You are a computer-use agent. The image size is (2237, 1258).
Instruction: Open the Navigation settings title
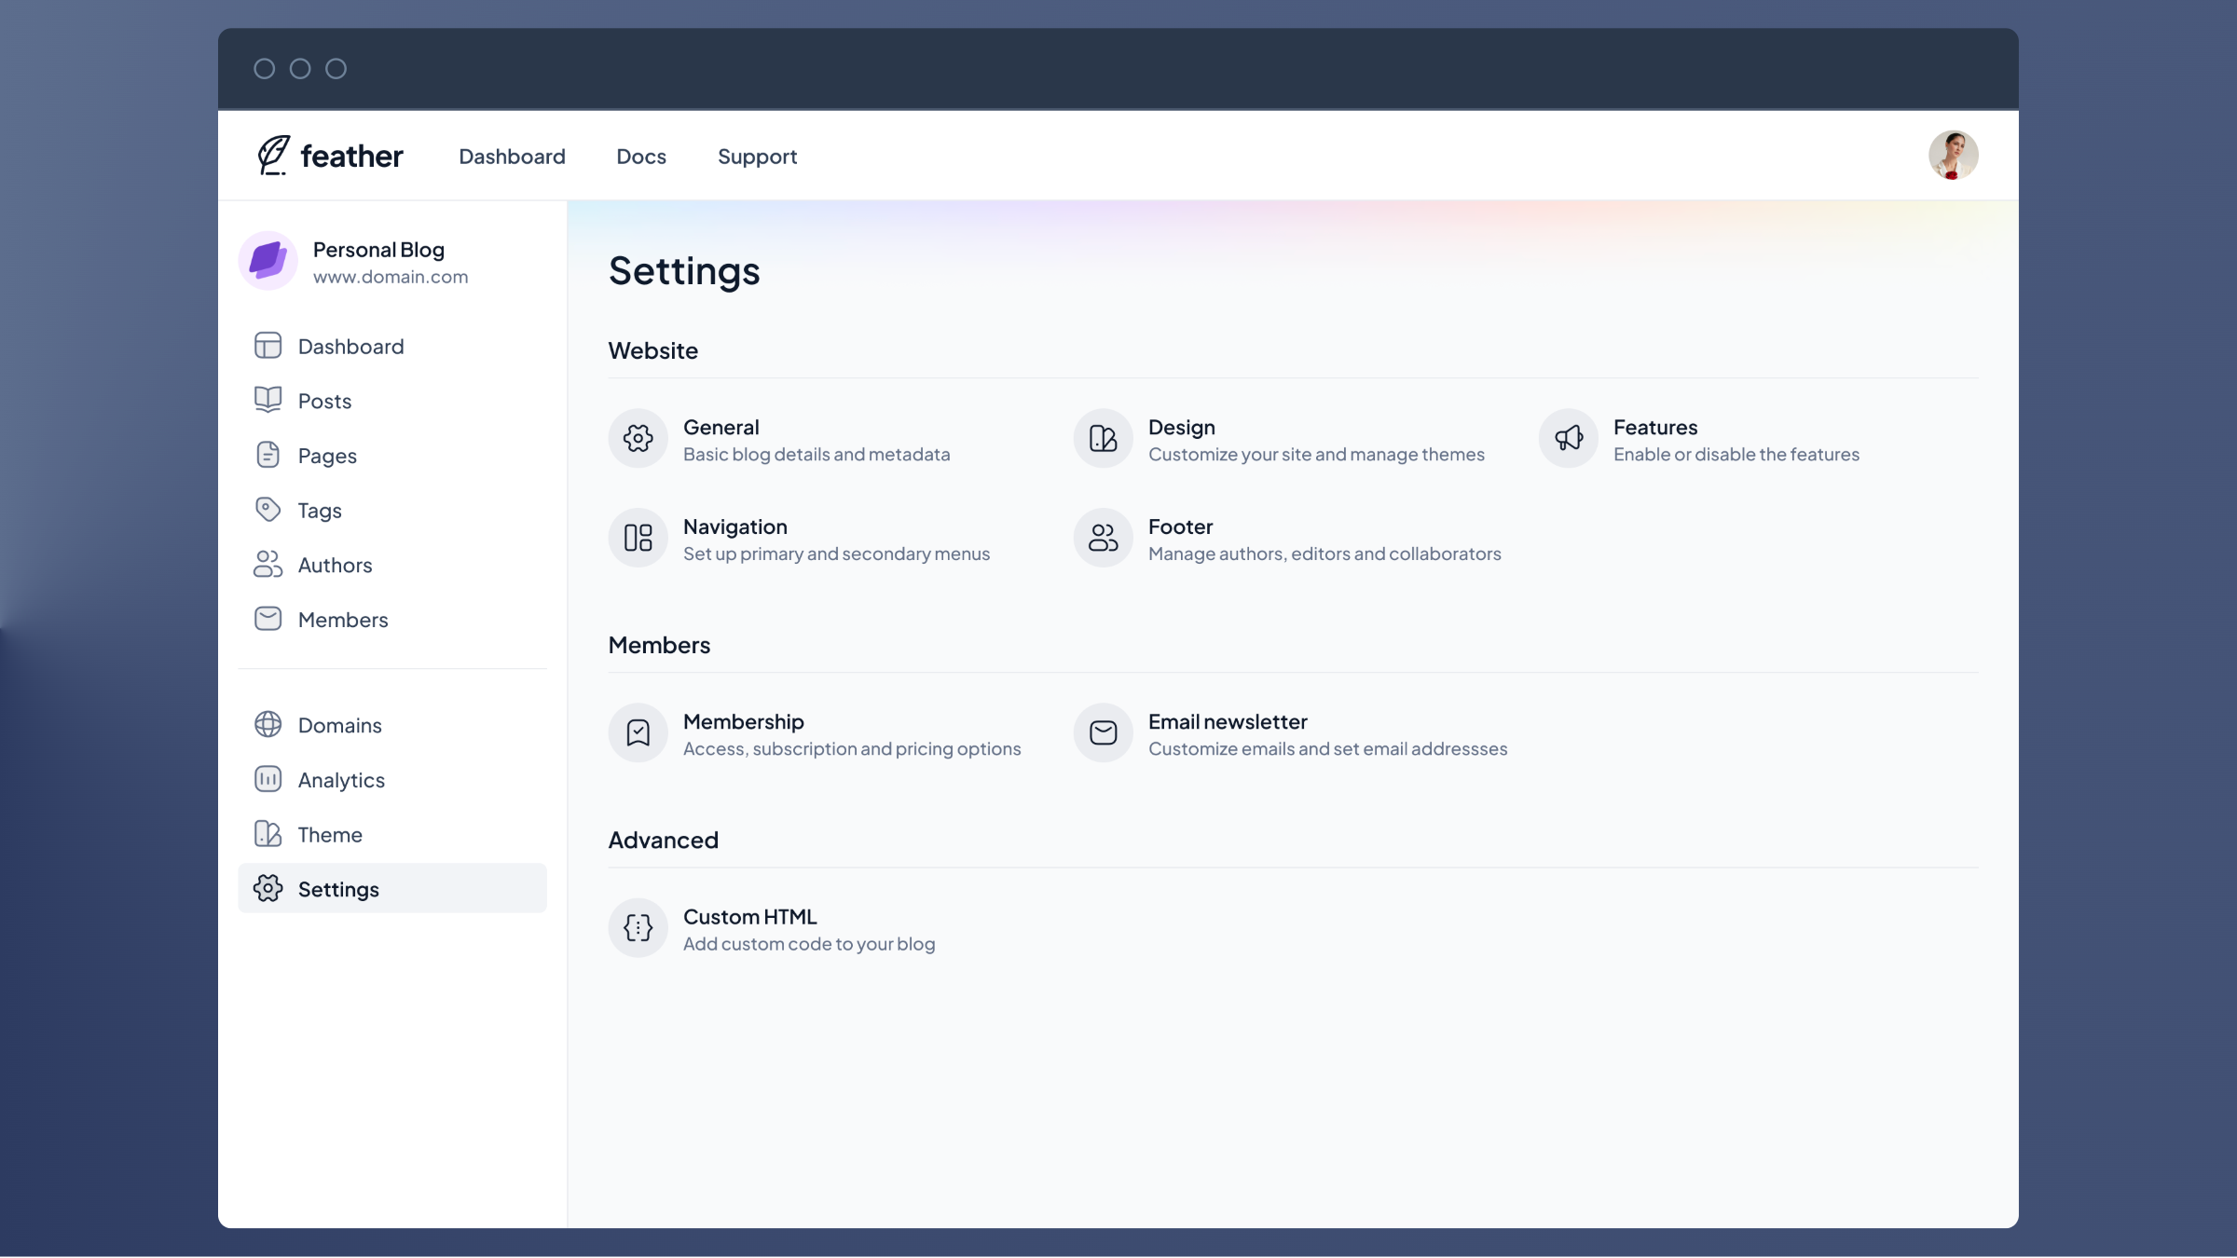click(x=734, y=527)
